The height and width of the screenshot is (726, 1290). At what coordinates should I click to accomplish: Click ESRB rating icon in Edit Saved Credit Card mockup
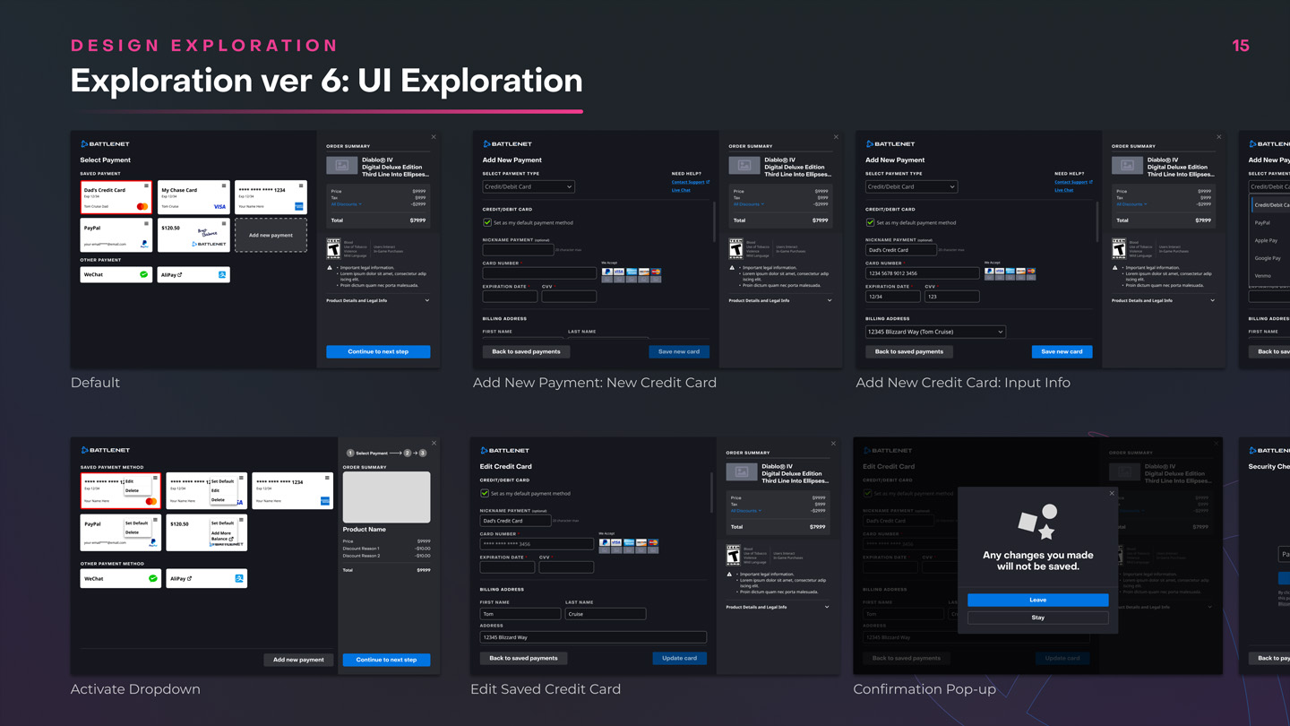733,555
